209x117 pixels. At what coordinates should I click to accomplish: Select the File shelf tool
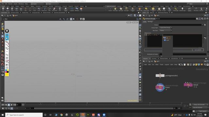(81, 9)
